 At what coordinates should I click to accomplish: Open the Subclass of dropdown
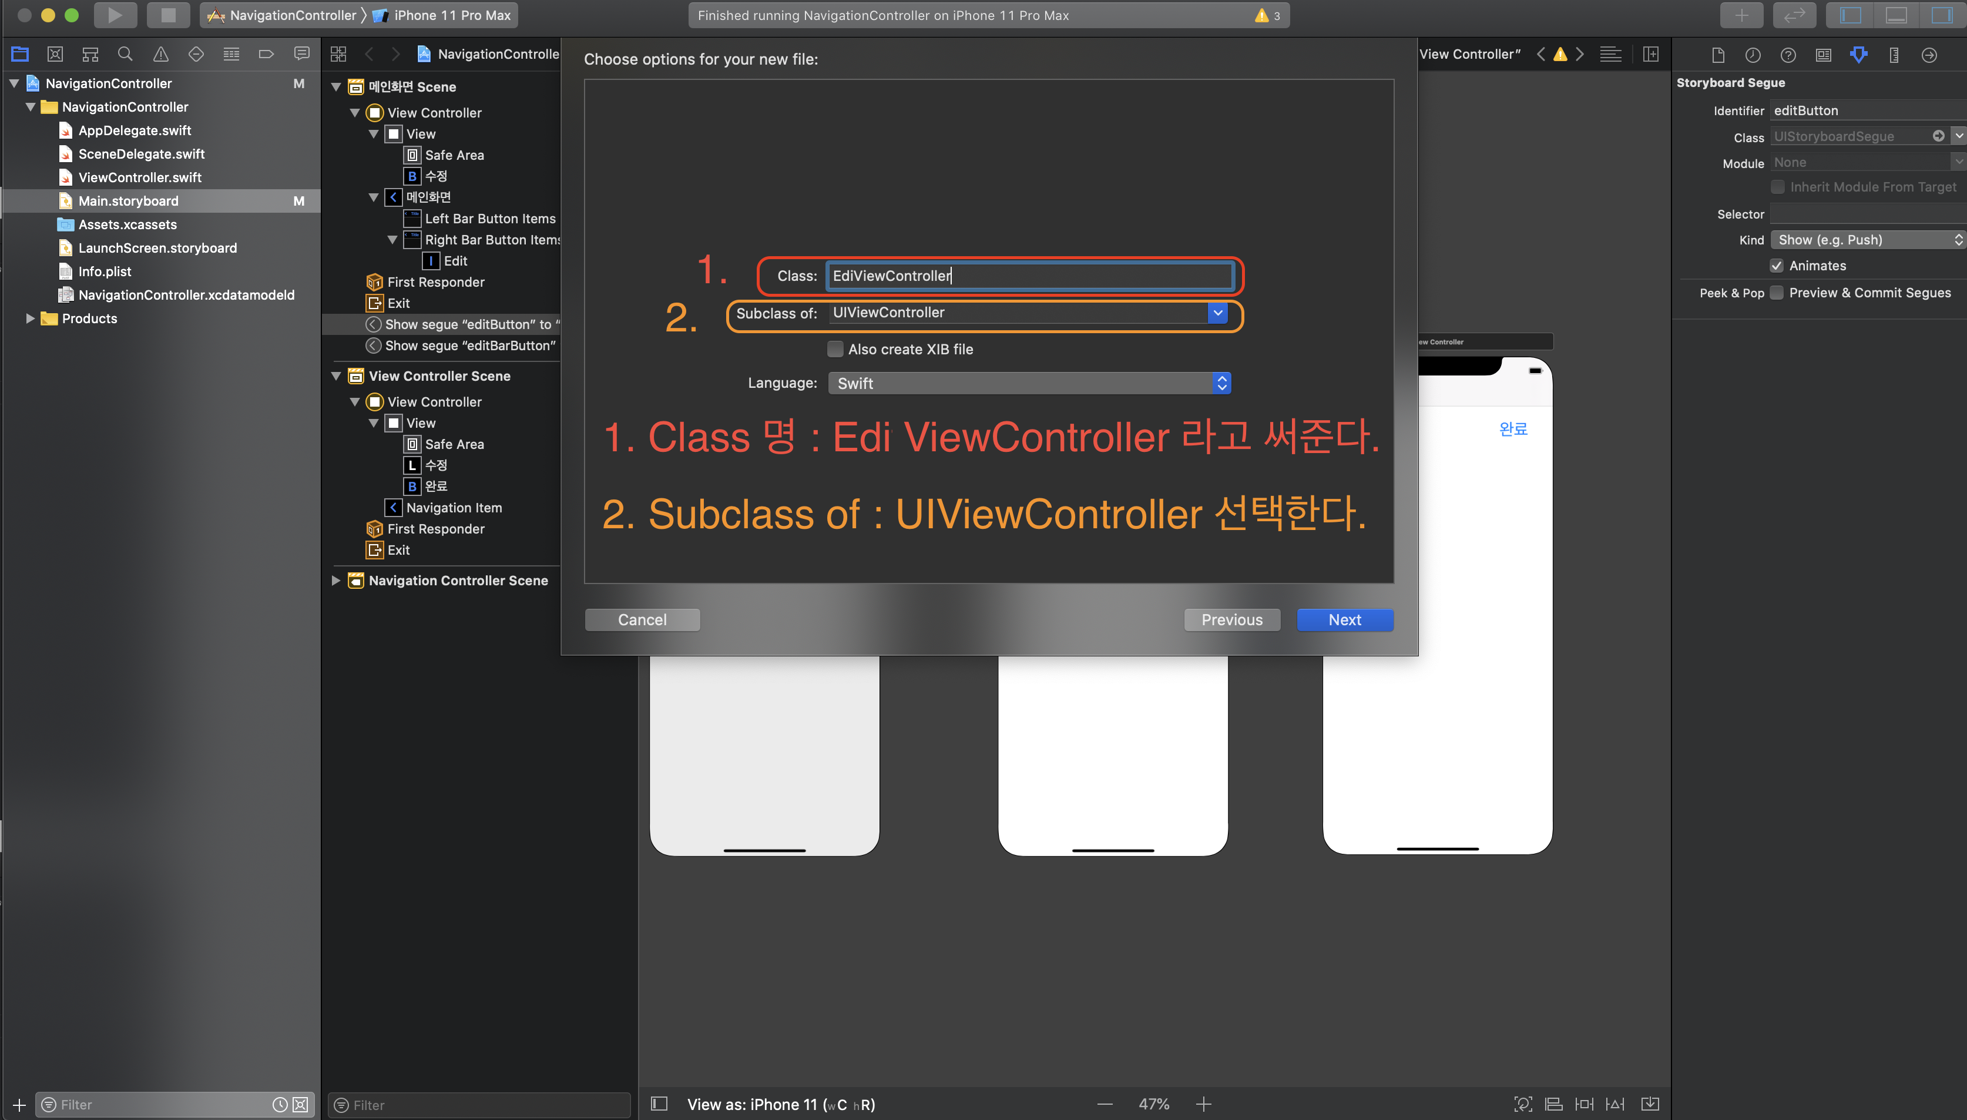[x=1217, y=313]
